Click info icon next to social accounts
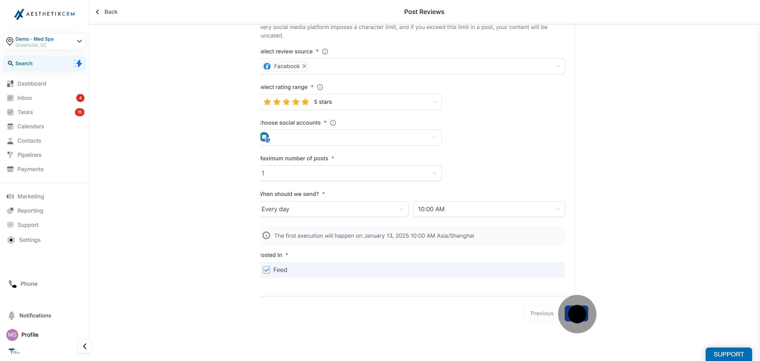 tap(333, 123)
